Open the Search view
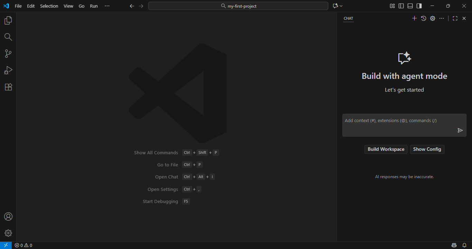Image resolution: width=472 pixels, height=249 pixels. coord(8,37)
